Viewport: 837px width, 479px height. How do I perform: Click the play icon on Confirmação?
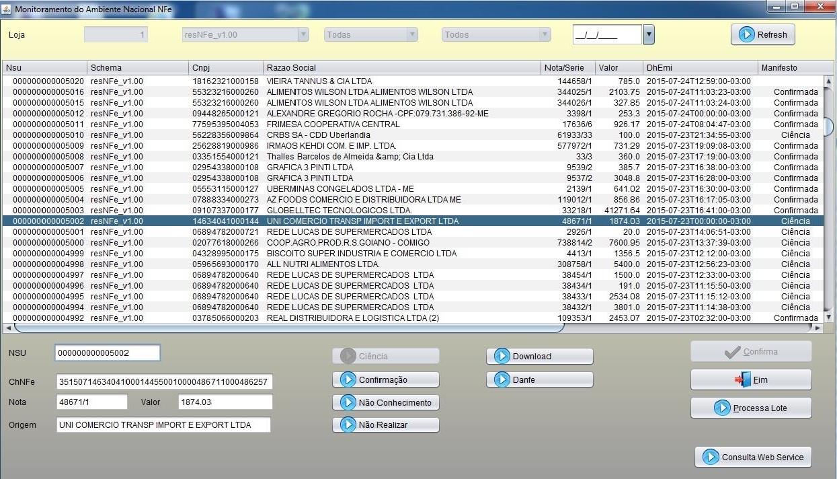point(348,379)
